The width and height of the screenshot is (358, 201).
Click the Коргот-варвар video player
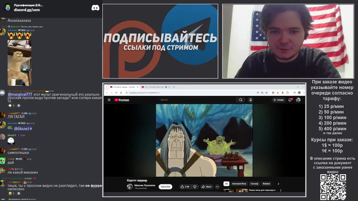(x=204, y=140)
